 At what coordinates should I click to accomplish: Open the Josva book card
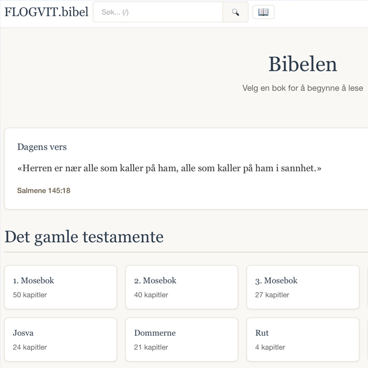coord(60,339)
